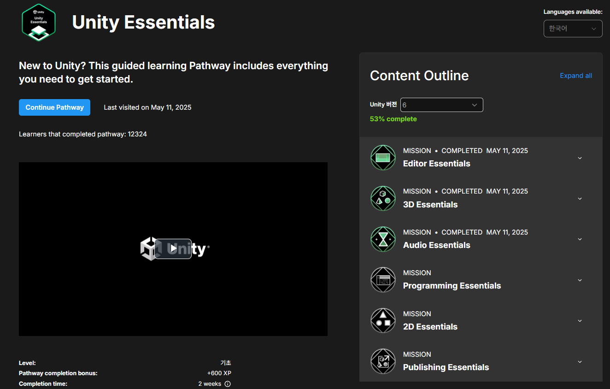Click the Pathway completion bonus: label
Image resolution: width=610 pixels, height=389 pixels.
tap(58, 373)
